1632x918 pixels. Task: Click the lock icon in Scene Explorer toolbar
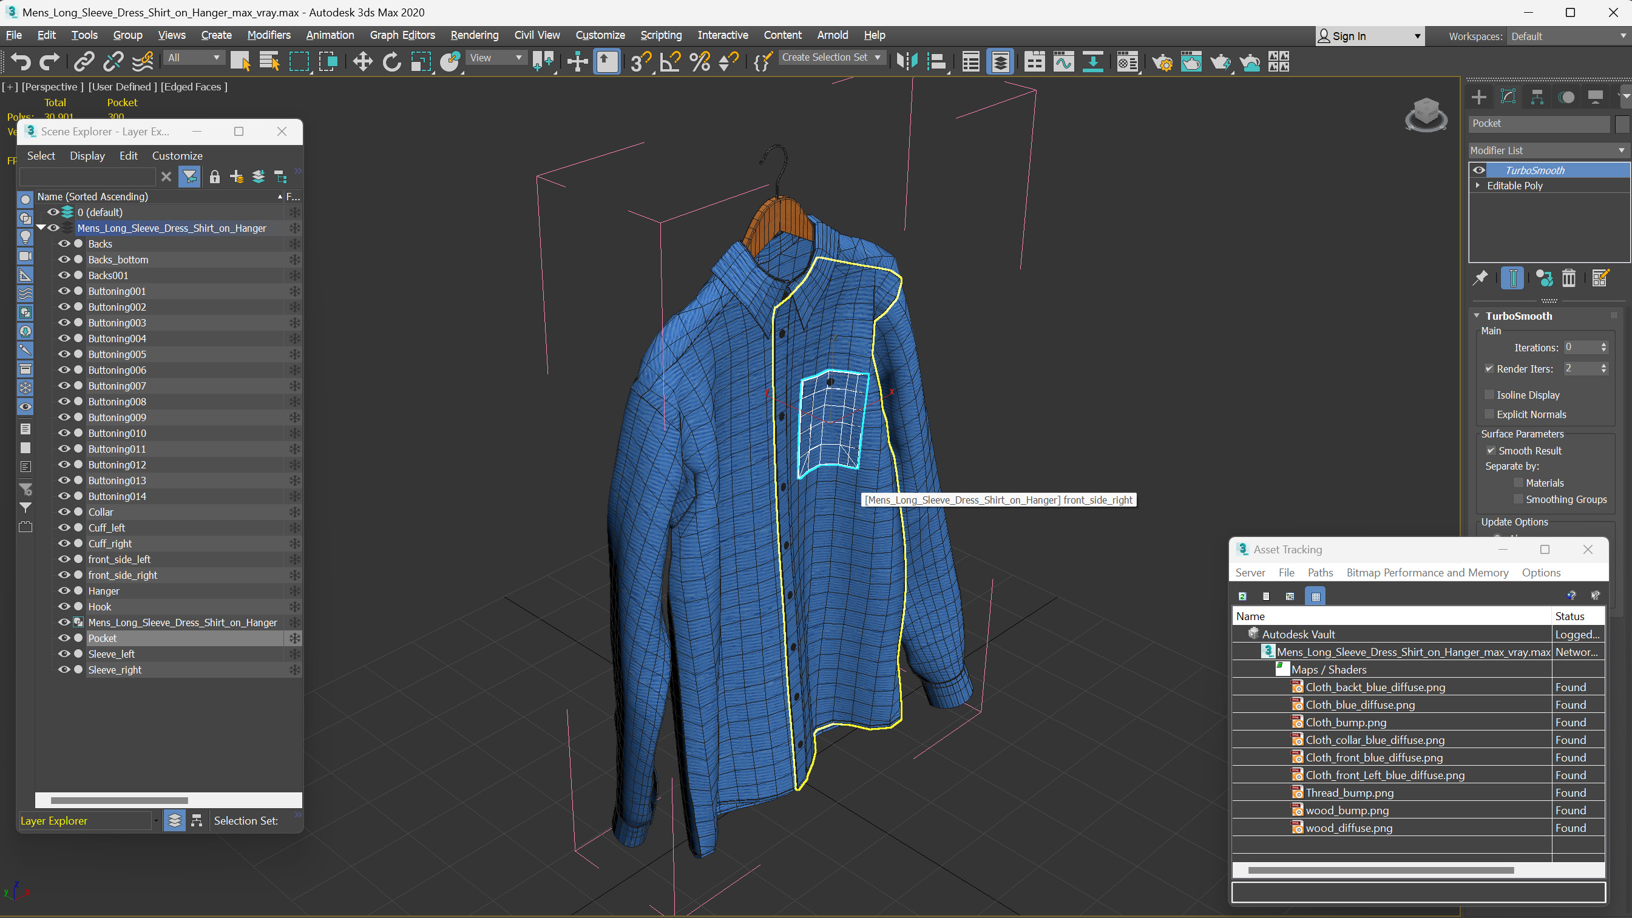pyautogui.click(x=215, y=177)
